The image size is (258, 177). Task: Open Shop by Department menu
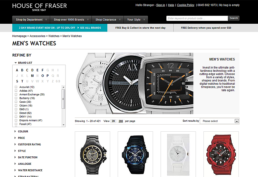(31, 20)
